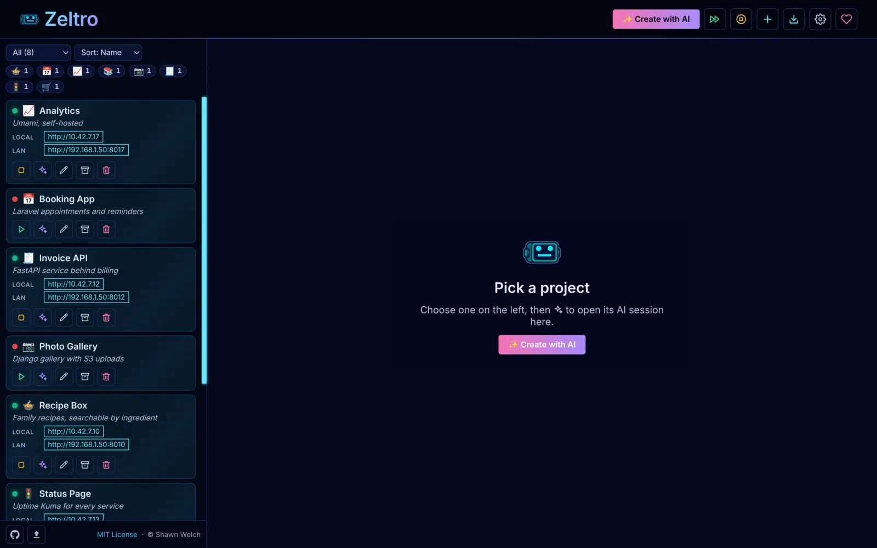Open Invoice API LAN link 192.168.1.50:8012
This screenshot has width=877, height=548.
(x=86, y=298)
